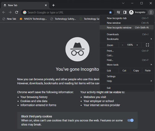Image resolution: width=155 pixels, height=131 pixels.
Task: Click Cookies and site data list item
Action: tap(34, 101)
